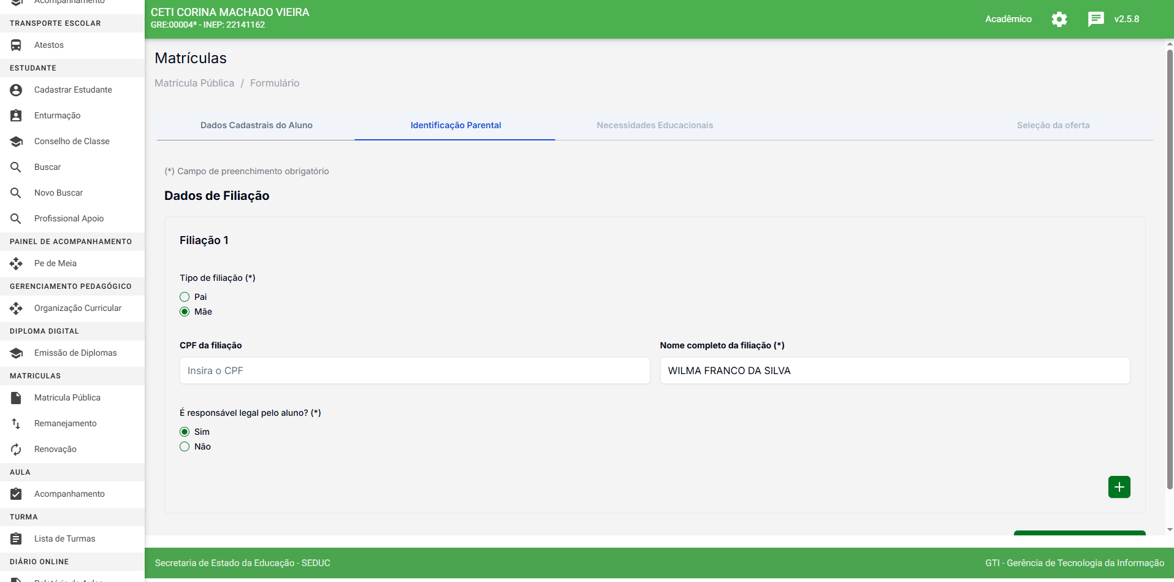Click the Cadastrar Estudante person icon
Screen dimensions: 1174x582
pyautogui.click(x=16, y=90)
